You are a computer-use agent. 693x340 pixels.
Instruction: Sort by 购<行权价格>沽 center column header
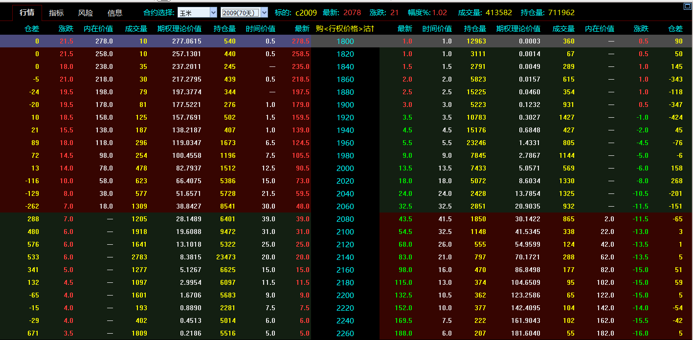[345, 29]
